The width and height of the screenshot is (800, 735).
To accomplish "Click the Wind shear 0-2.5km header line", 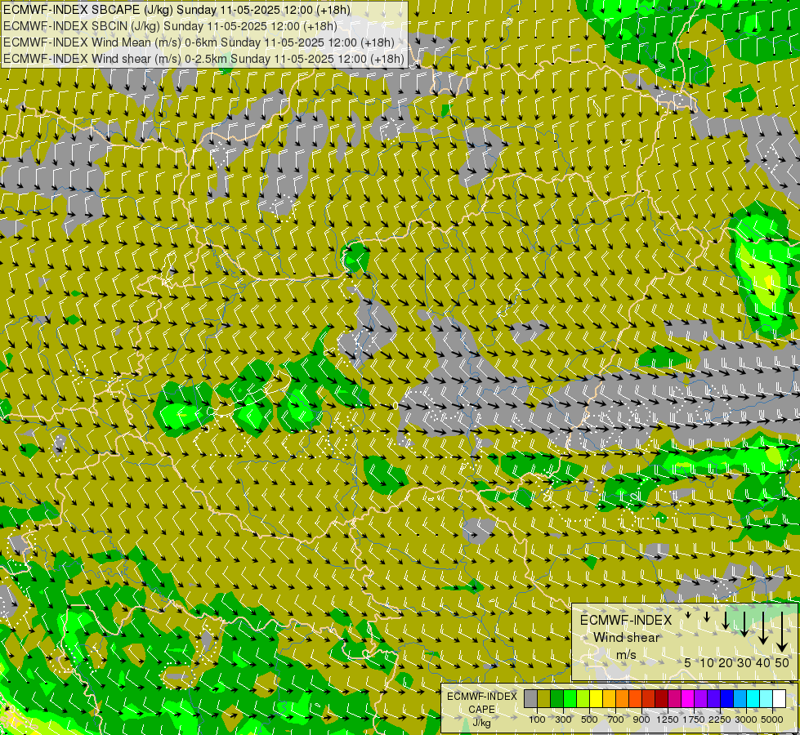I will (204, 59).
